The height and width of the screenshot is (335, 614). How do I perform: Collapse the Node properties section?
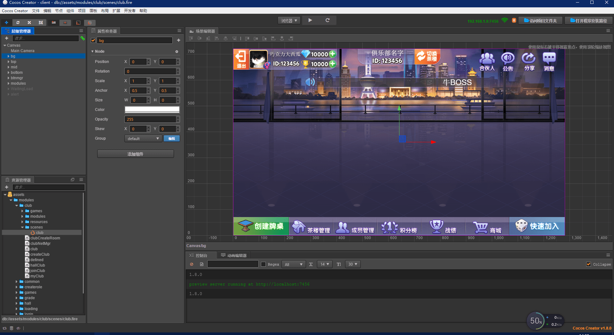[x=92, y=51]
